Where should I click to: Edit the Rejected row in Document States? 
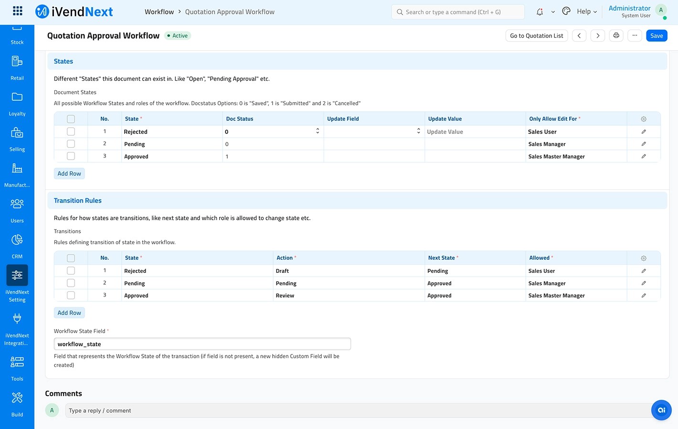coord(644,131)
